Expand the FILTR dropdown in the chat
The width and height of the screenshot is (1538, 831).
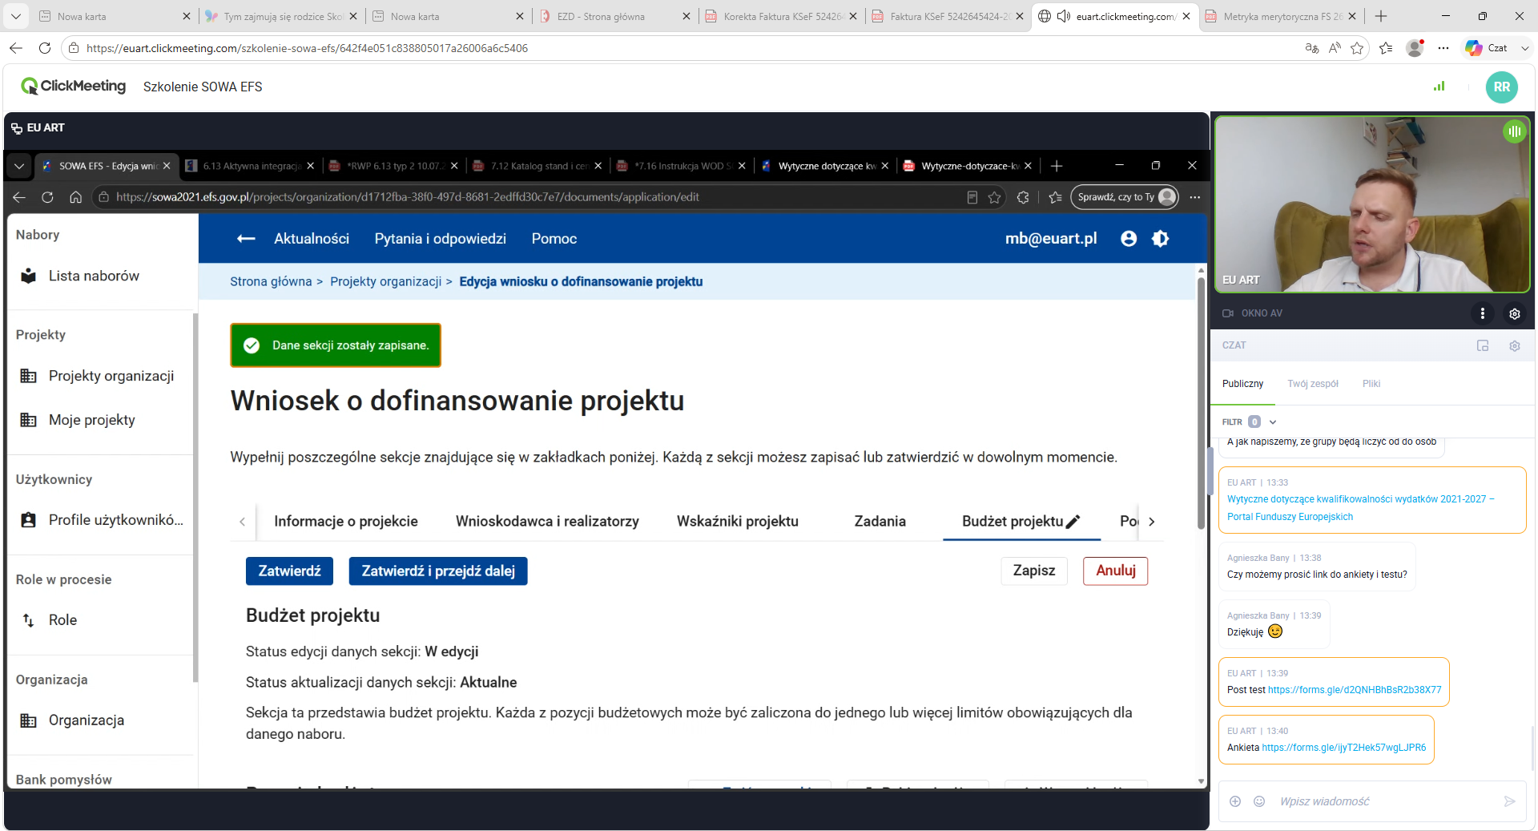tap(1273, 422)
